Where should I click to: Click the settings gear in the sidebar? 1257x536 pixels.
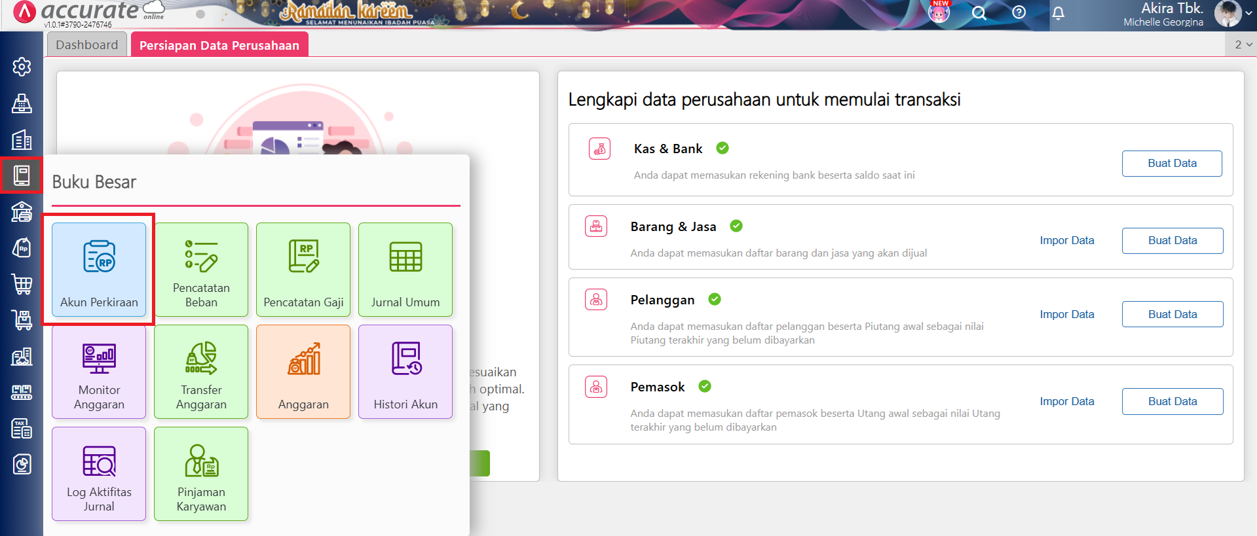pyautogui.click(x=22, y=67)
